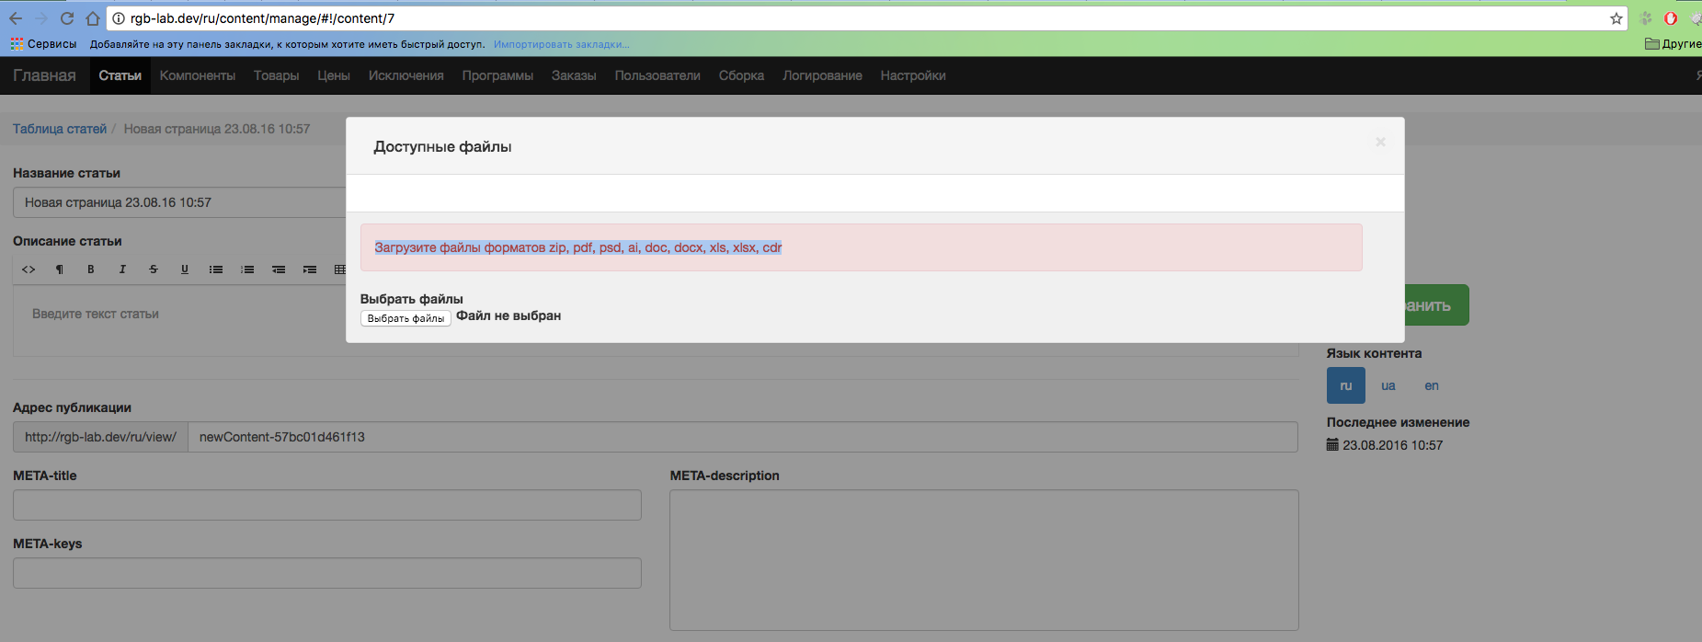Click the indent icon in editor toolbar
The image size is (1702, 642).
pos(310,269)
